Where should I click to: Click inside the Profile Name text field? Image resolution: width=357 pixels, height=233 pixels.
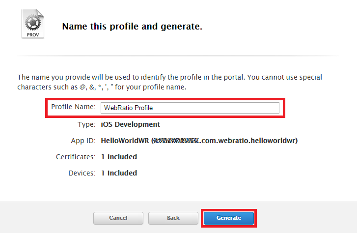(x=190, y=108)
